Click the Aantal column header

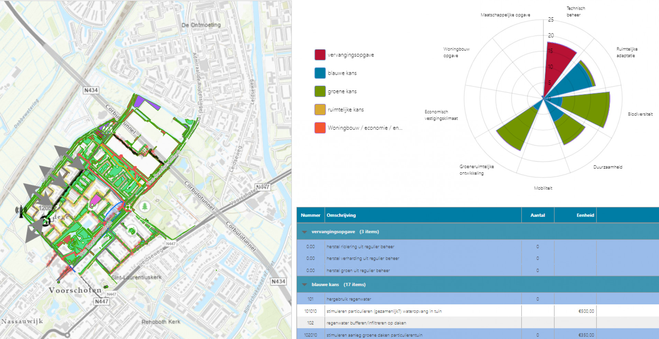coord(537,215)
